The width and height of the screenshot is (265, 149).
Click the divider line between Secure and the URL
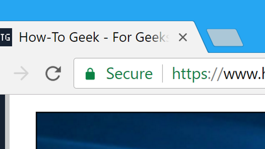(x=162, y=73)
